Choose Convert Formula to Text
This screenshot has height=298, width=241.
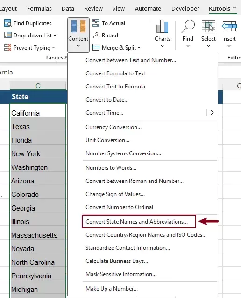coord(143,73)
